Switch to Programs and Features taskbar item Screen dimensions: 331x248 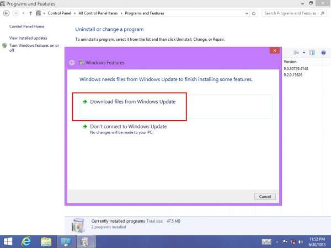coord(86,242)
